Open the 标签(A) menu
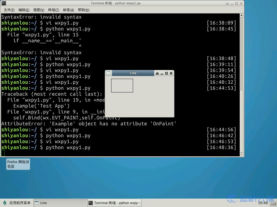Image resolution: width=277 pixels, height=207 pixels. click(68, 10)
